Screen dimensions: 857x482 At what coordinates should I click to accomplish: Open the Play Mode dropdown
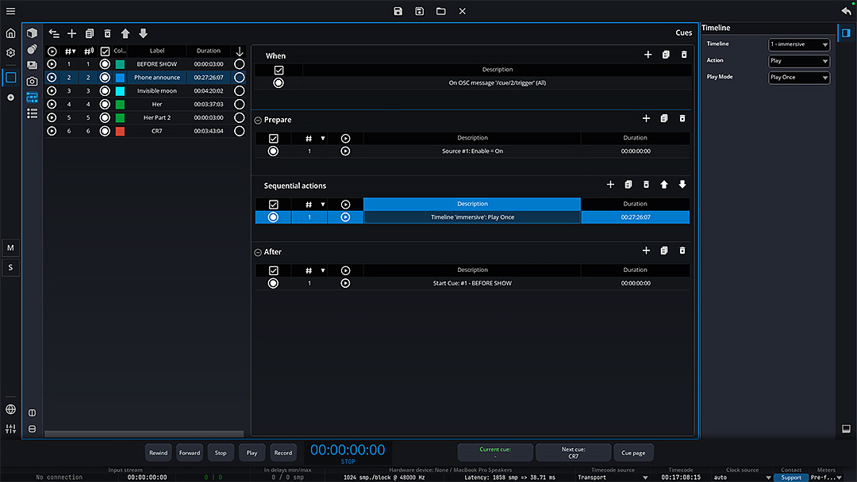(799, 78)
